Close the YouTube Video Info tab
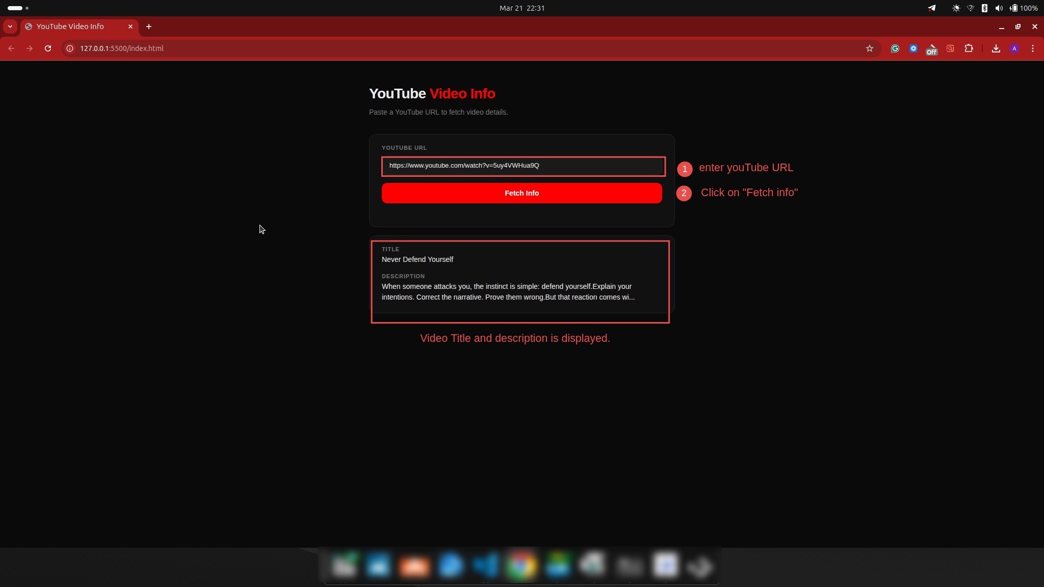Image resolution: width=1044 pixels, height=587 pixels. pyautogui.click(x=130, y=26)
